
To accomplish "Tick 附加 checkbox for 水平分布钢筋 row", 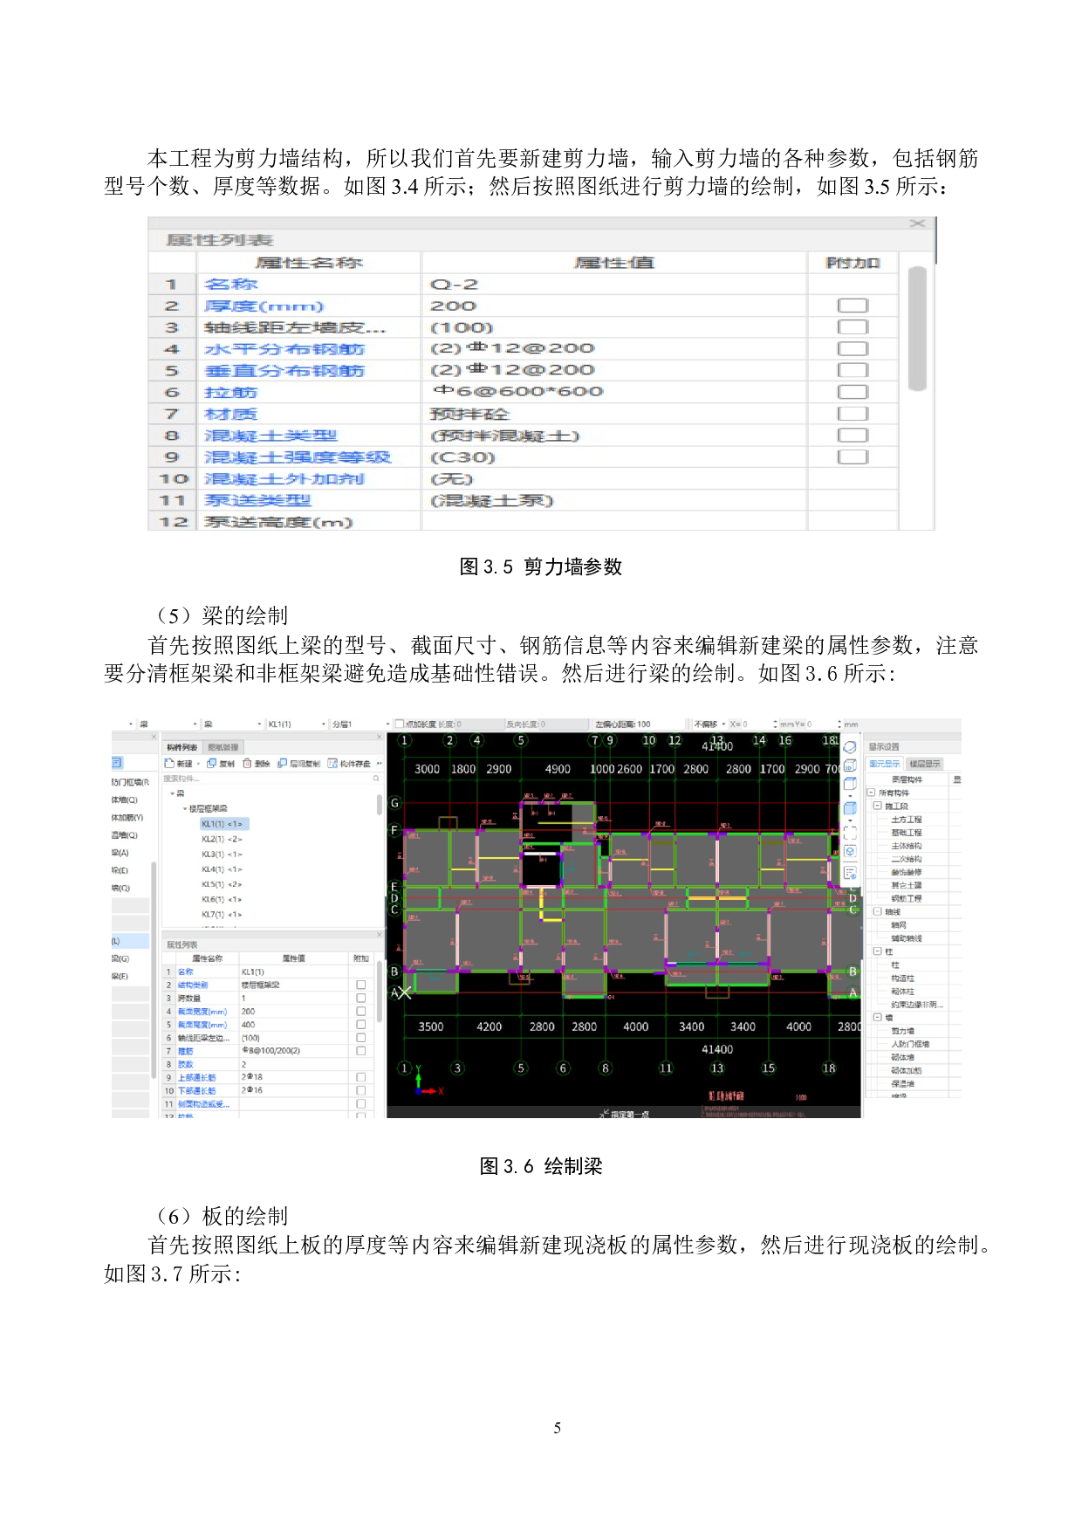I will [x=853, y=349].
